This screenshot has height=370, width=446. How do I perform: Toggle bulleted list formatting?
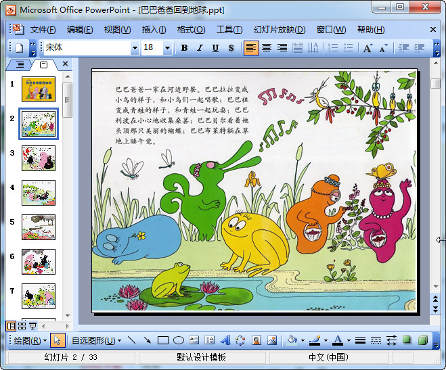pos(348,48)
